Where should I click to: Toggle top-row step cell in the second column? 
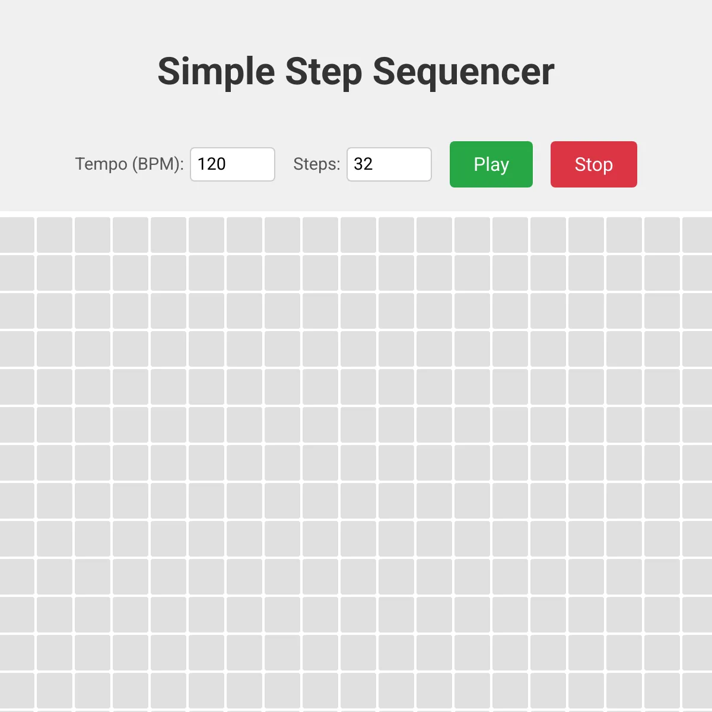[x=55, y=235]
